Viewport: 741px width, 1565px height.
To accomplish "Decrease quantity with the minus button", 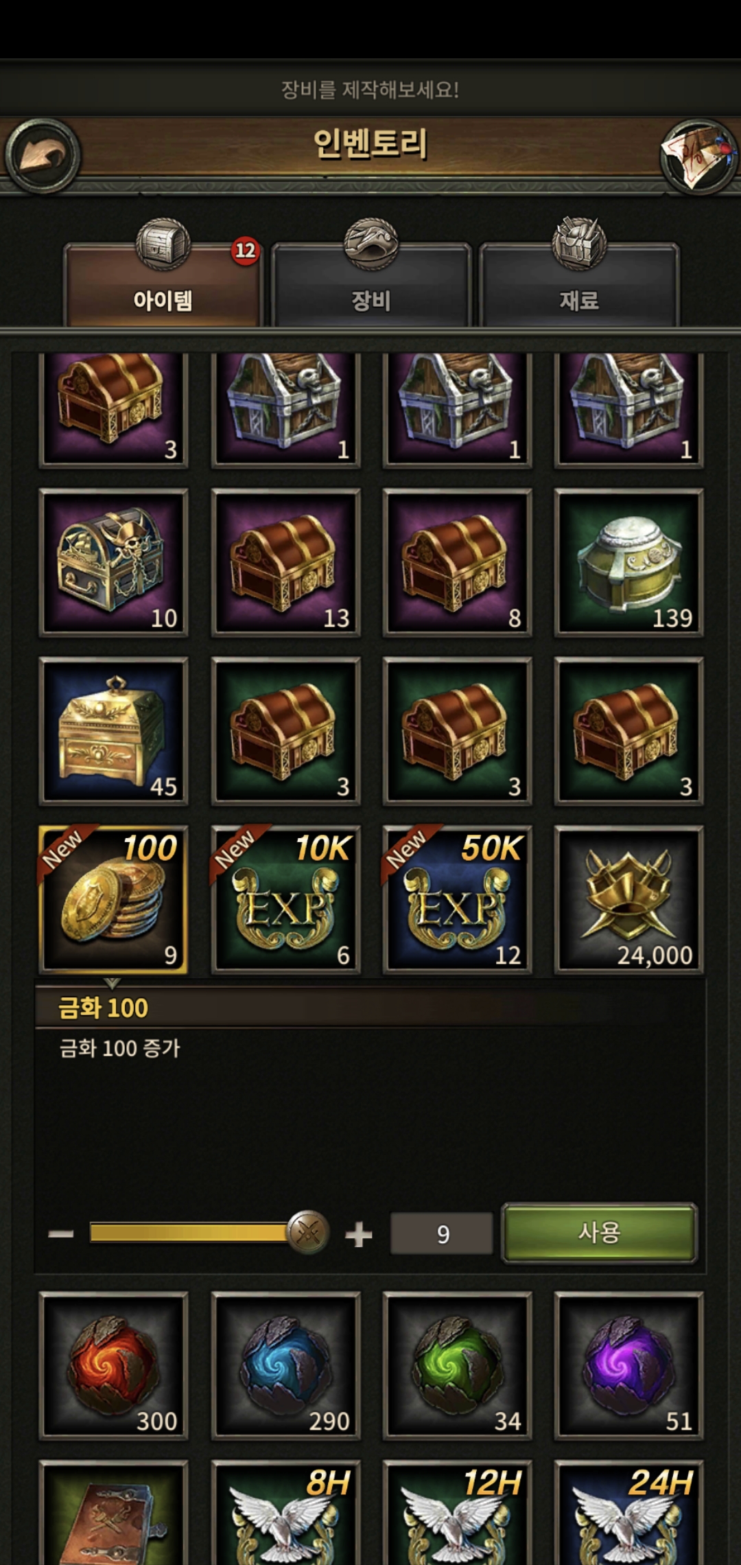I will tap(60, 1234).
